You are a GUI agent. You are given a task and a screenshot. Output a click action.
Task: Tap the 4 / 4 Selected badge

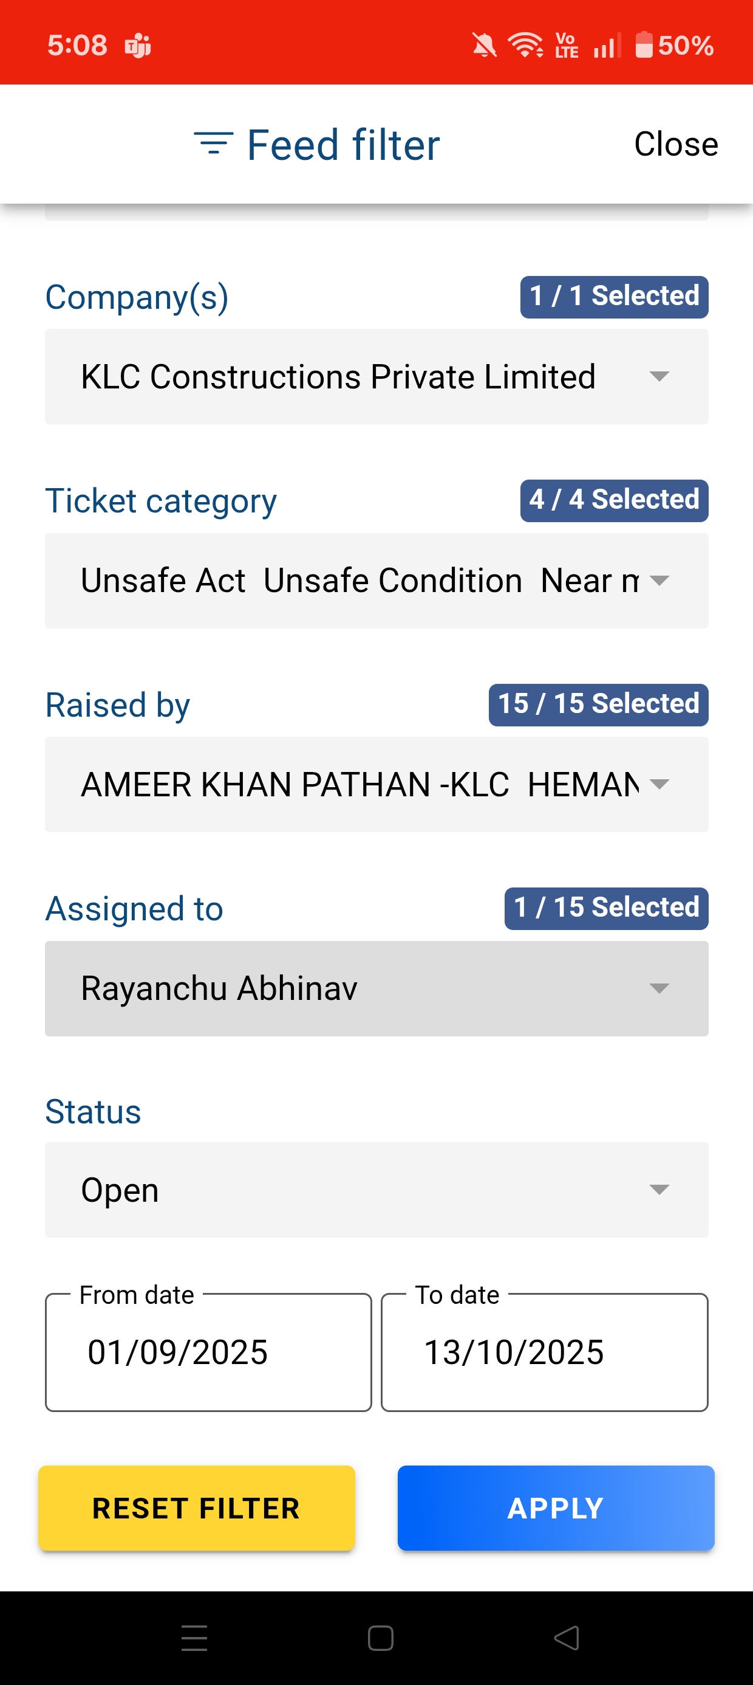[614, 500]
